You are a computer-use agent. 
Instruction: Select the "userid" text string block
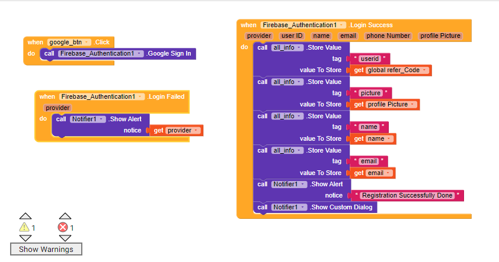point(369,59)
